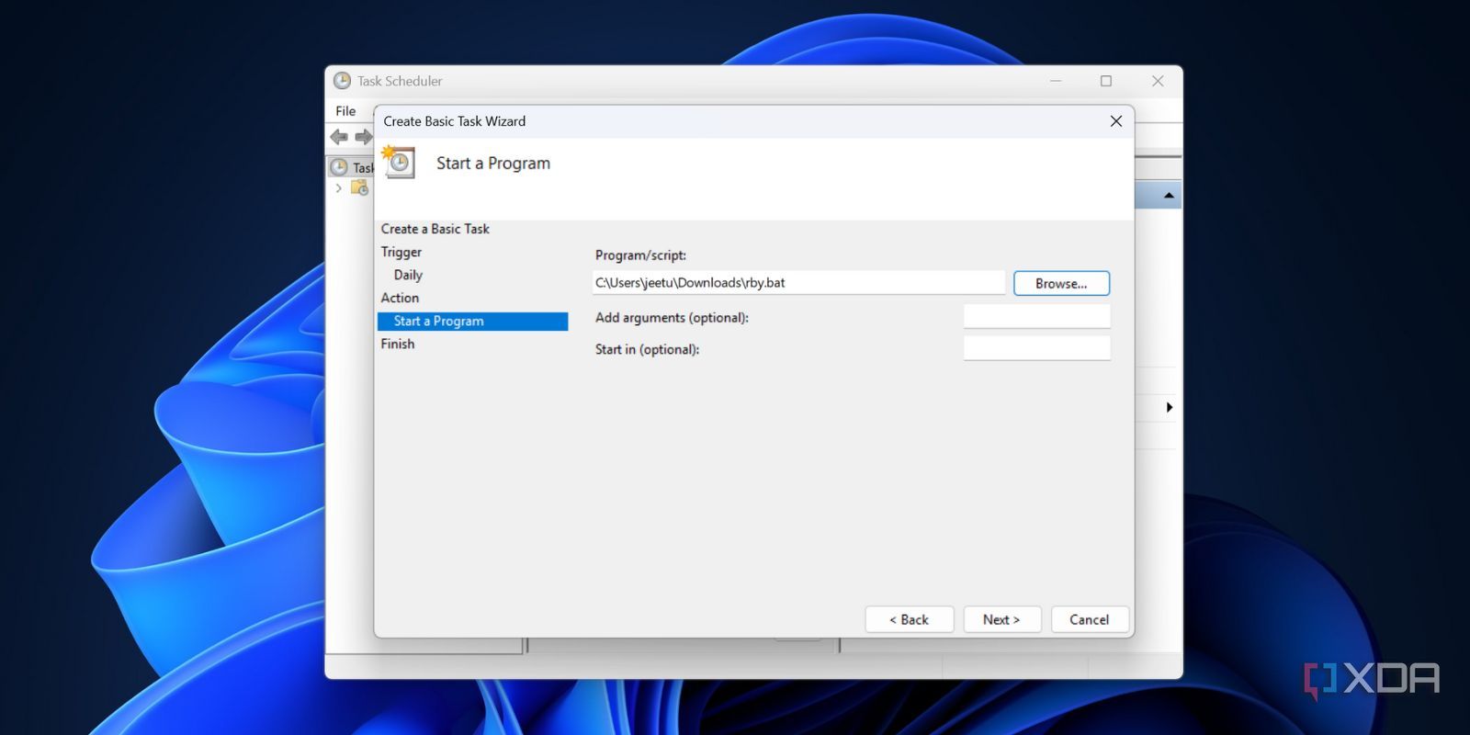The height and width of the screenshot is (735, 1470).
Task: Click the wizard clock header icon
Action: coord(399,161)
